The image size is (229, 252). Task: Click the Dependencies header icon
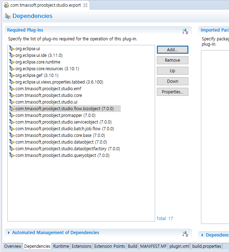8,16
